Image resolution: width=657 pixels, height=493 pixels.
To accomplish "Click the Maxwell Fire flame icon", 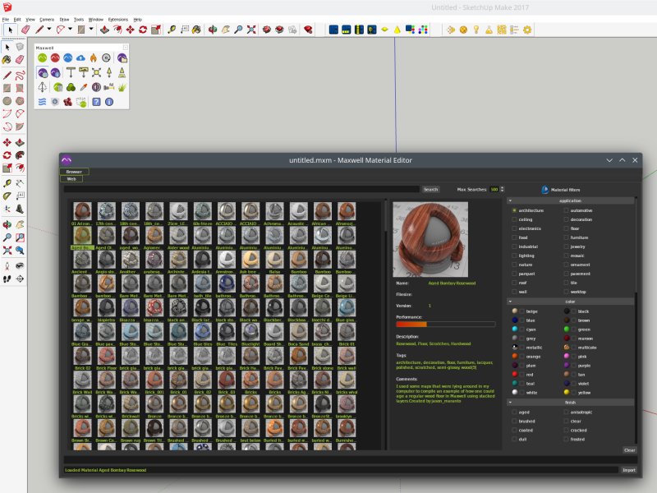I will pos(93,58).
